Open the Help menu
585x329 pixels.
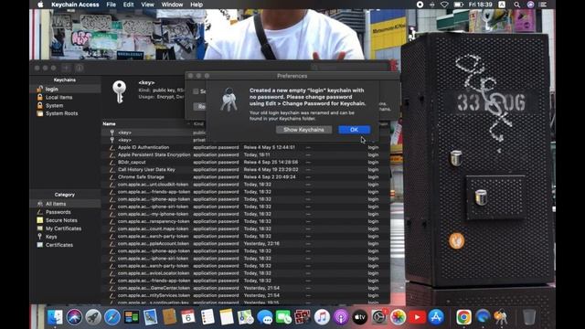coord(197,5)
